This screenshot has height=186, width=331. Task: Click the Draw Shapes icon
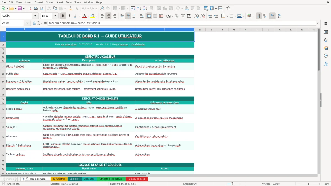tap(228, 9)
